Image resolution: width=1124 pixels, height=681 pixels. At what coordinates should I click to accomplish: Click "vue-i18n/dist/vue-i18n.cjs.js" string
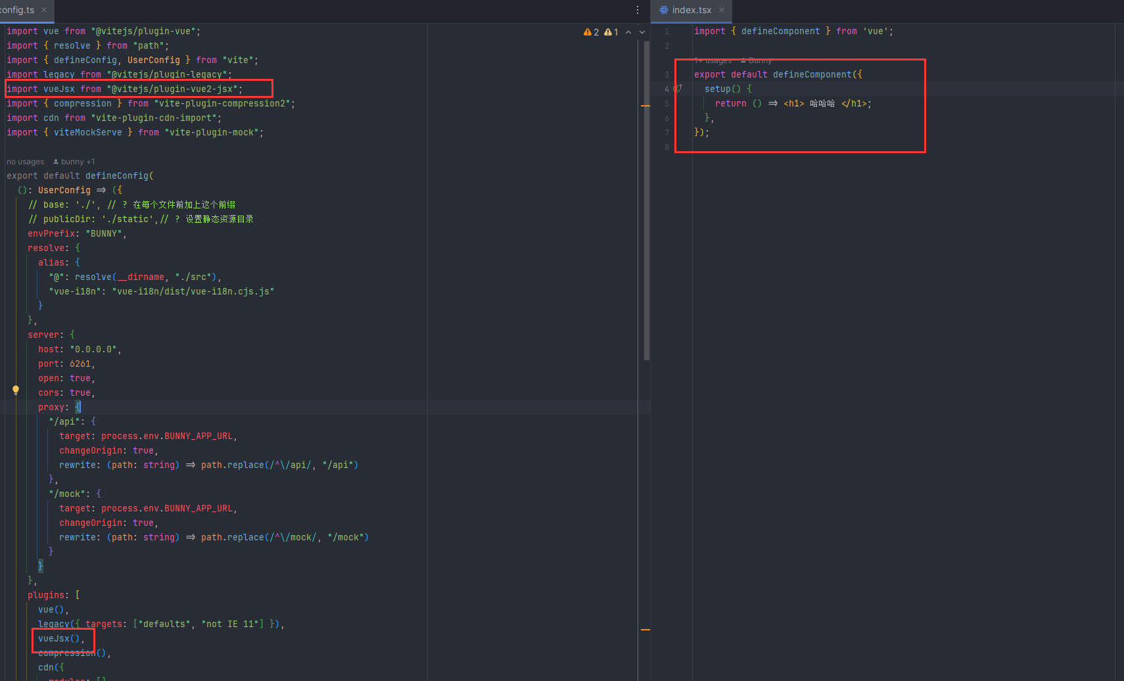point(193,292)
